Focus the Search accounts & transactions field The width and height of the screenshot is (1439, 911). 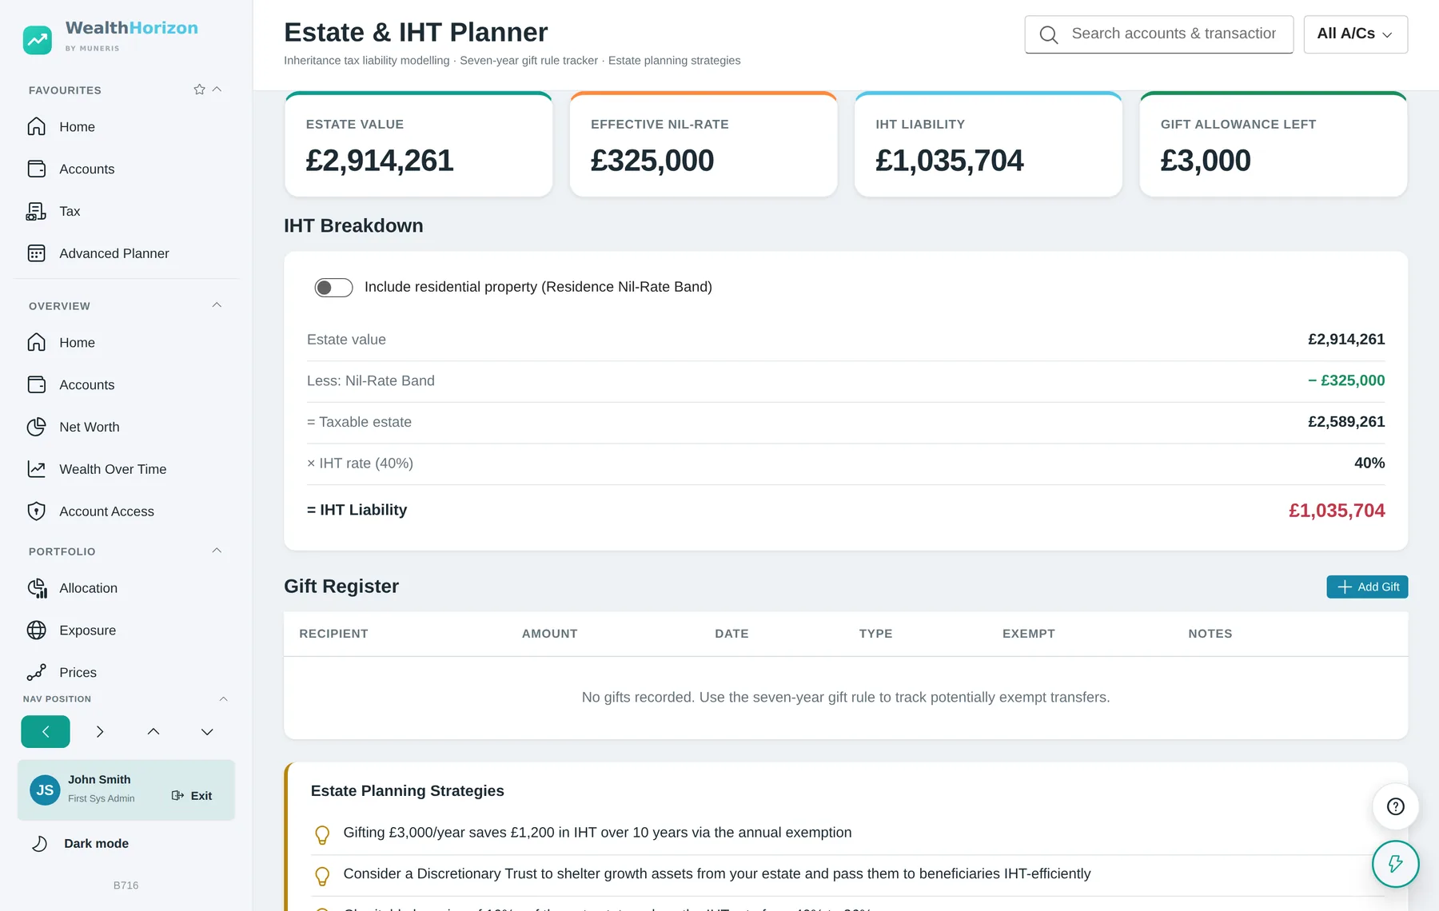tap(1159, 34)
